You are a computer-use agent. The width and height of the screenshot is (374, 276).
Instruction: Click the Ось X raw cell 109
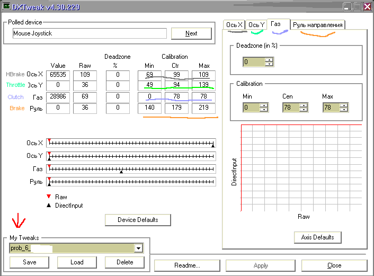click(85, 75)
